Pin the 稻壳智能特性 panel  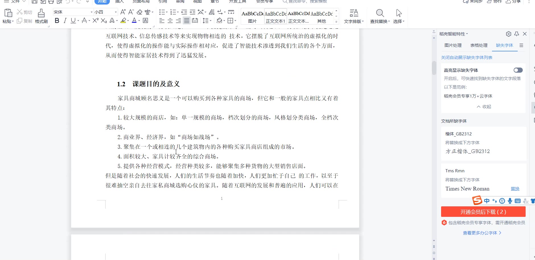517,34
